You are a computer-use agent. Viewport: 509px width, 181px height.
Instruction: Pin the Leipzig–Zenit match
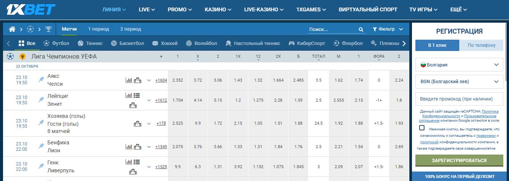[41, 100]
